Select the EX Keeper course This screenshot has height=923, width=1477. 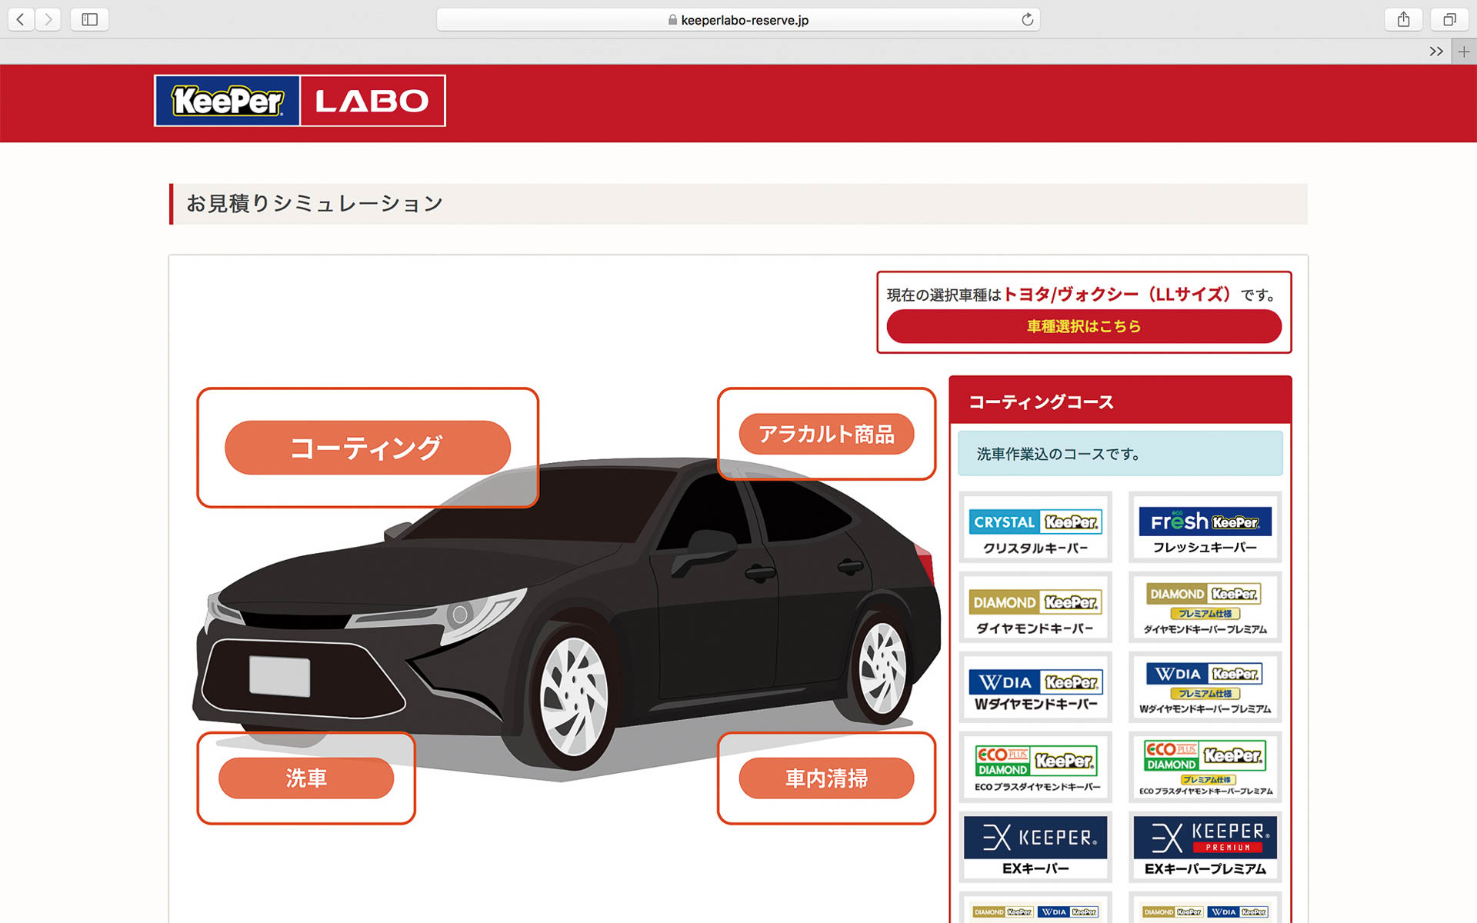tap(1035, 846)
